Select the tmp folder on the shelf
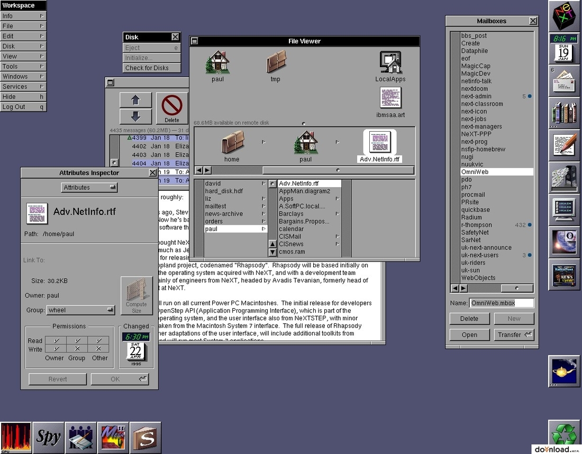Screen dimensions: 582x454 point(276,62)
